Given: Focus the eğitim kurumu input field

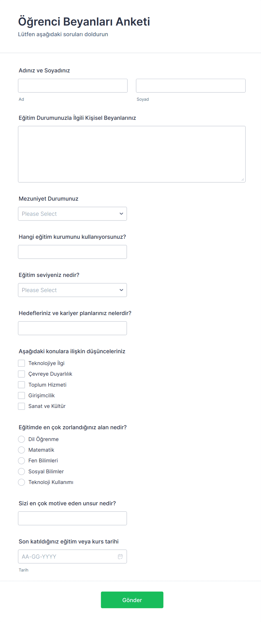Looking at the screenshot, I should 72,252.
